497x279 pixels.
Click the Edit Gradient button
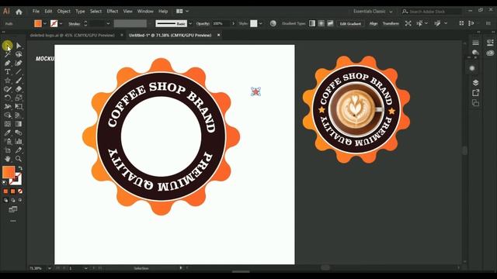click(x=350, y=24)
